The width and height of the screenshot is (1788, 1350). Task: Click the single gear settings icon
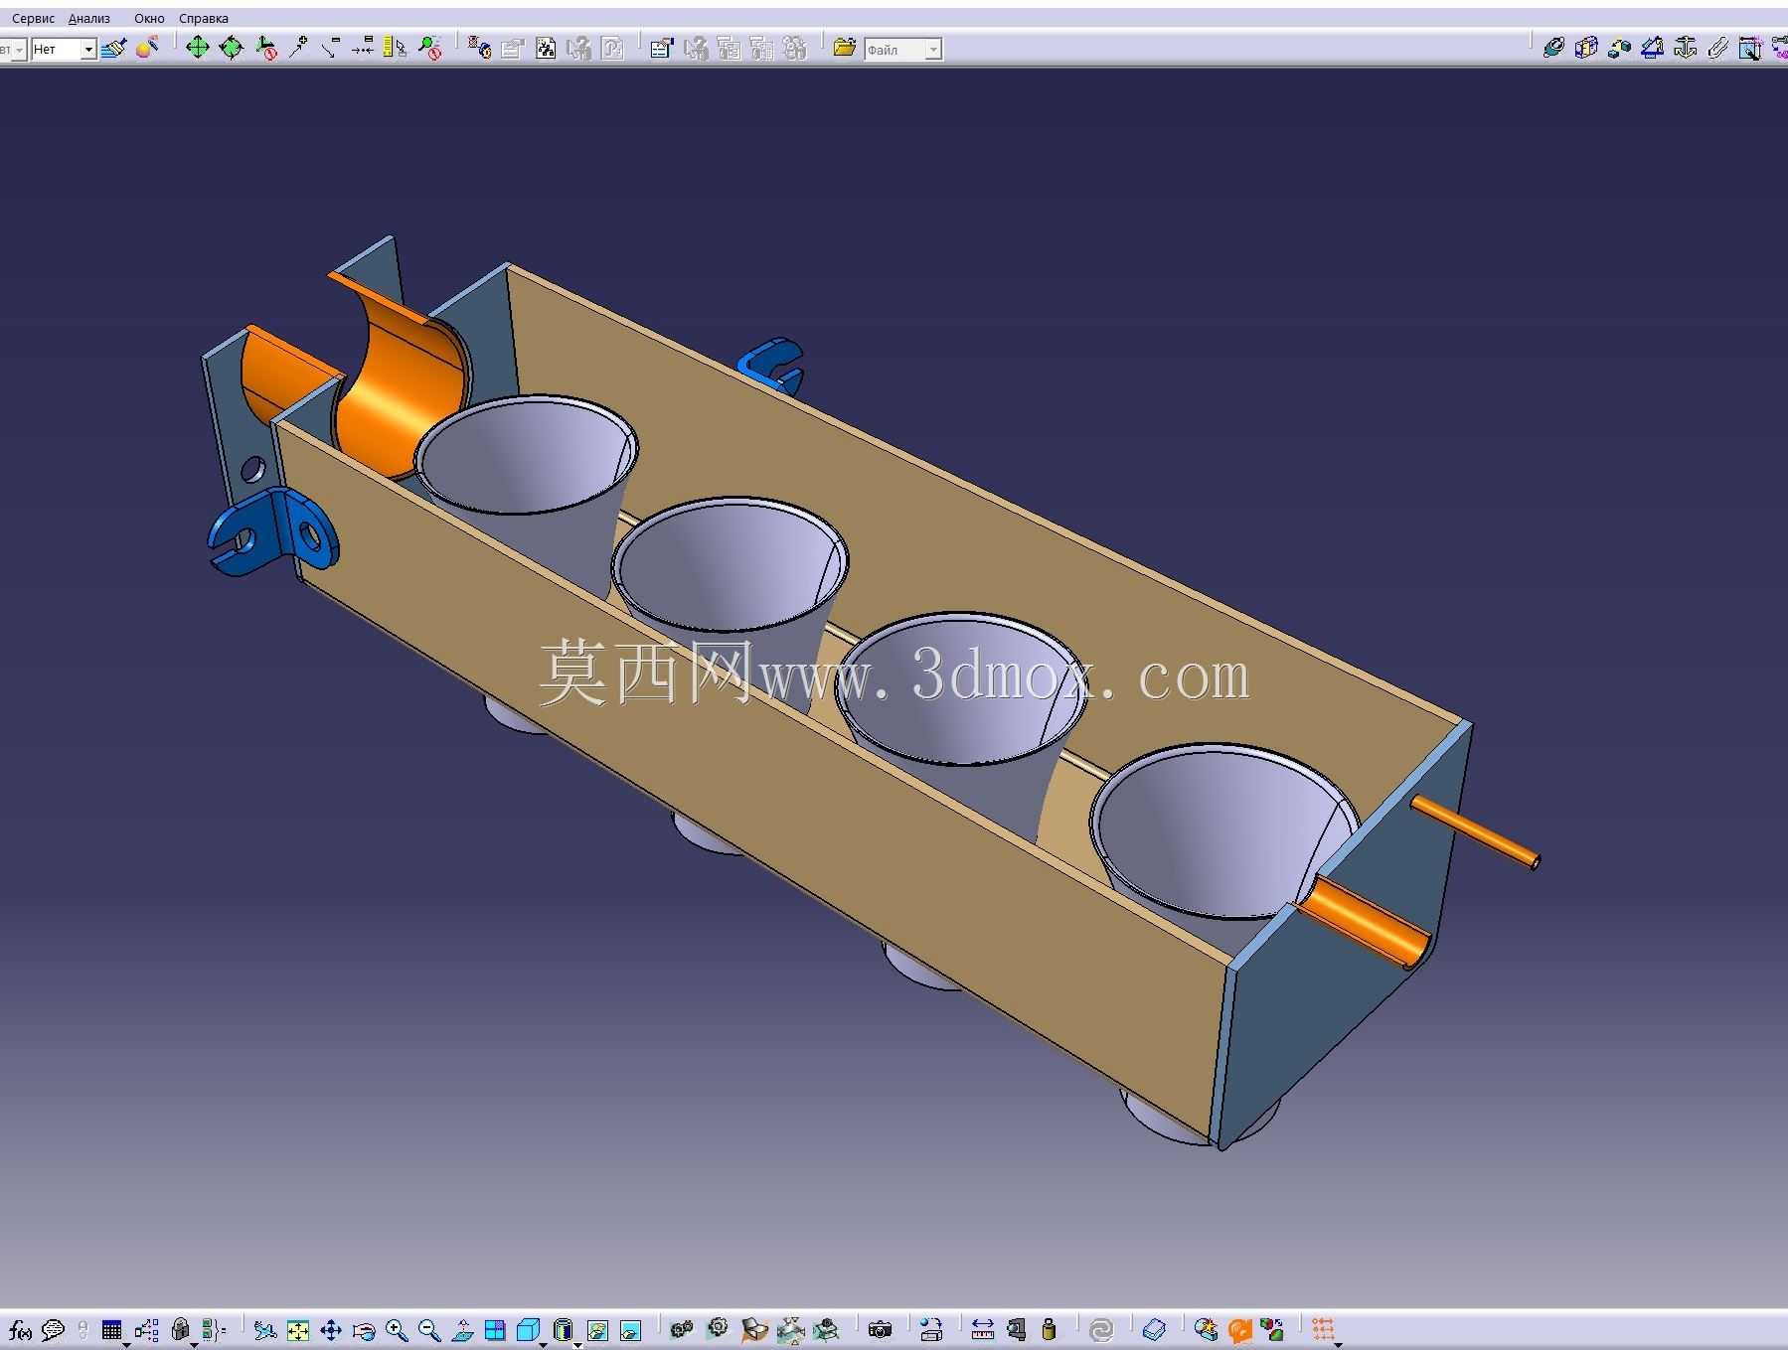point(718,1328)
